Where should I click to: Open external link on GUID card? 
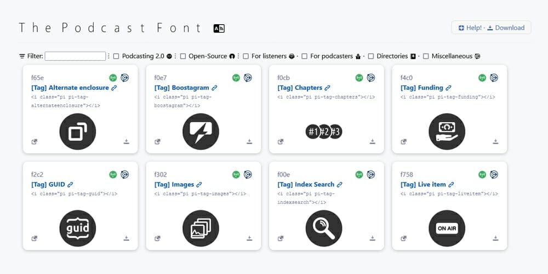34,238
